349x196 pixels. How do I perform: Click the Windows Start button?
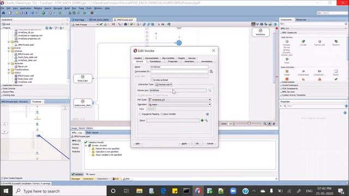[6, 191]
